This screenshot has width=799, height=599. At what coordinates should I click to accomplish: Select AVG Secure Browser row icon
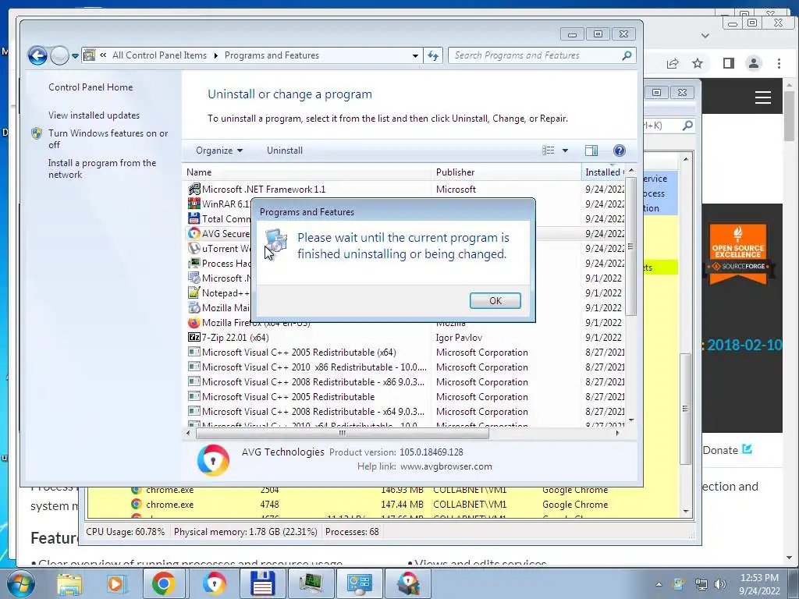[x=194, y=233]
